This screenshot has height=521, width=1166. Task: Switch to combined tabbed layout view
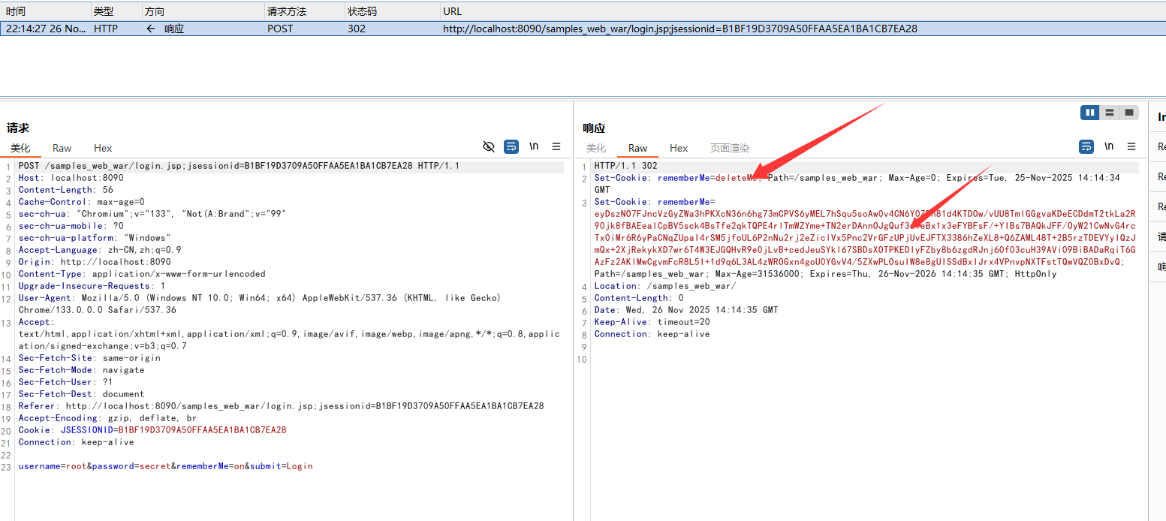(1128, 113)
